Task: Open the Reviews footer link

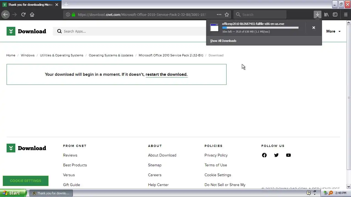Action: 70,155
